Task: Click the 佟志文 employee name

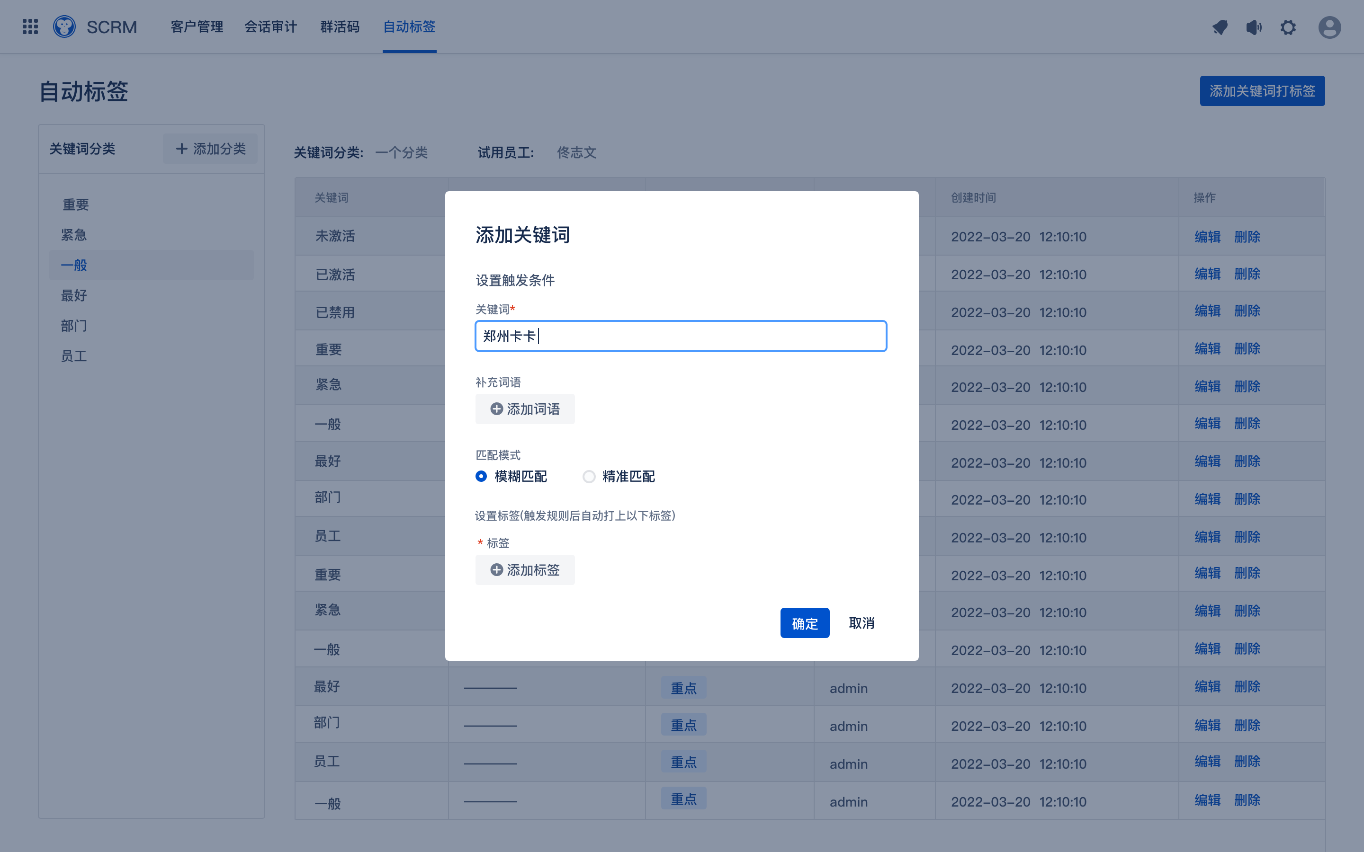Action: pyautogui.click(x=576, y=153)
